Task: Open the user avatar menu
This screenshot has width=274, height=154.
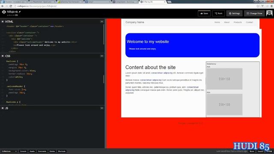Action: 269,13
